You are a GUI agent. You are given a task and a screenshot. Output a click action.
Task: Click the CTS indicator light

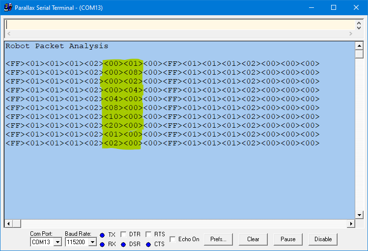pos(148,245)
